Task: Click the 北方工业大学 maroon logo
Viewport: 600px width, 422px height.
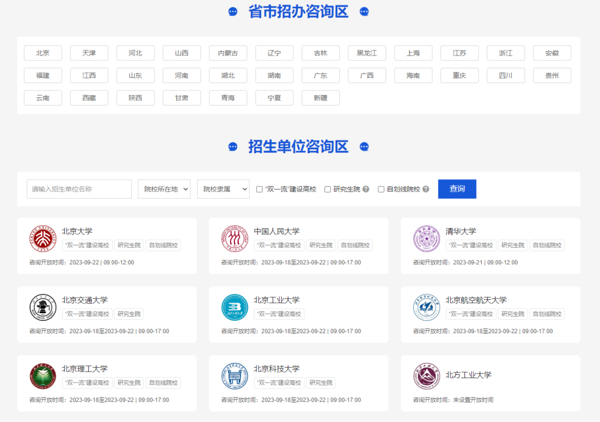Action: click(x=427, y=376)
